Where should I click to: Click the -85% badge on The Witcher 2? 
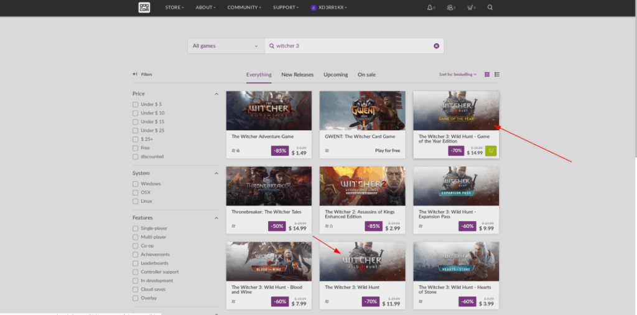click(x=373, y=226)
